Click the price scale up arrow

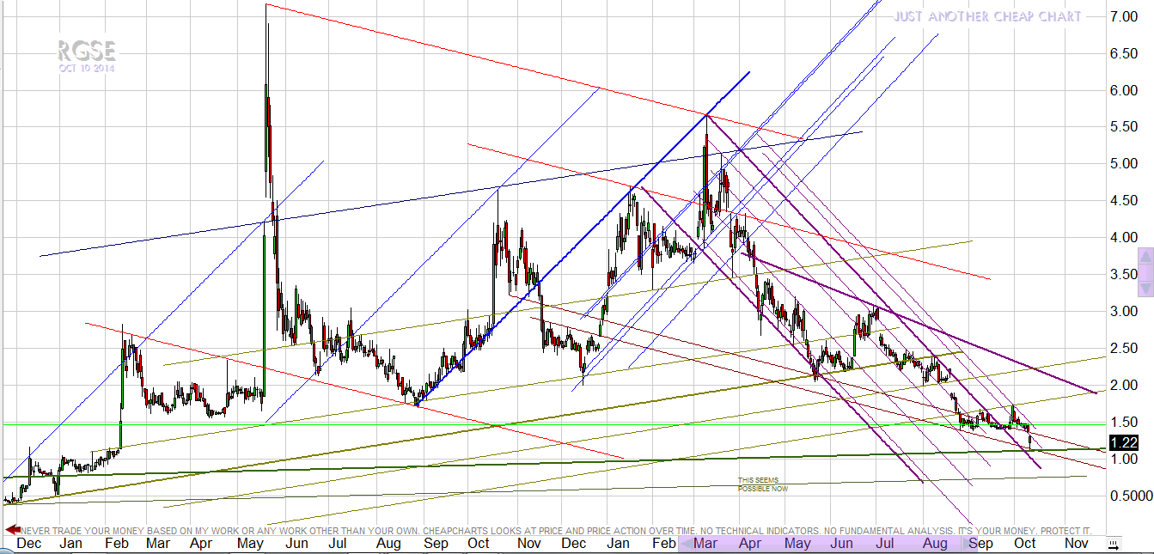[x=1145, y=256]
